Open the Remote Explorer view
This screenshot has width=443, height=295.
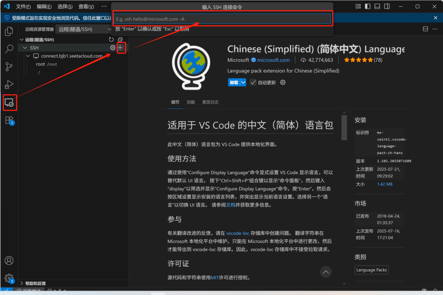(x=9, y=102)
